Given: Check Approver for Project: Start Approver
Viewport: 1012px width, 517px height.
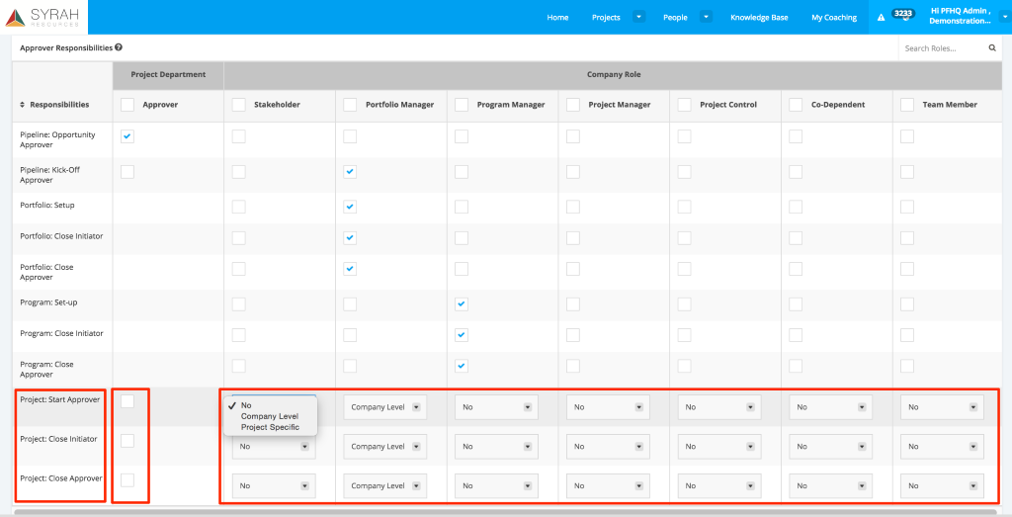Looking at the screenshot, I should pyautogui.click(x=127, y=401).
